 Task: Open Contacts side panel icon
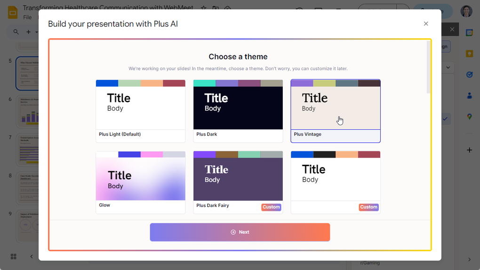pos(469,95)
